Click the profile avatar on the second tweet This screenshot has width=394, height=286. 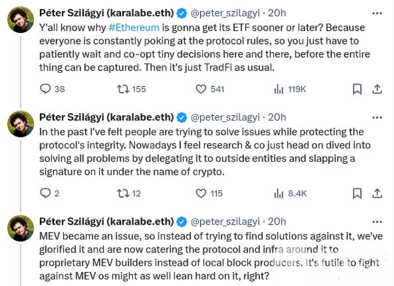click(x=20, y=124)
